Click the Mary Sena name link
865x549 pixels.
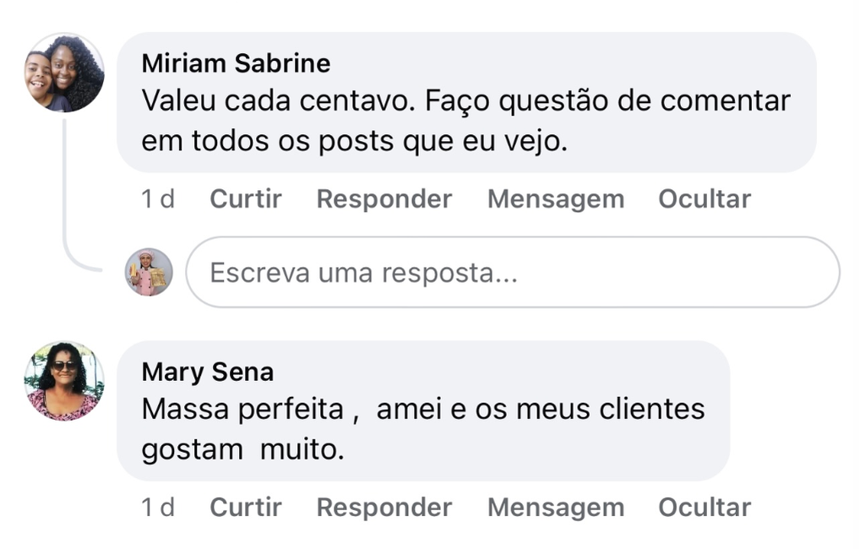(208, 372)
